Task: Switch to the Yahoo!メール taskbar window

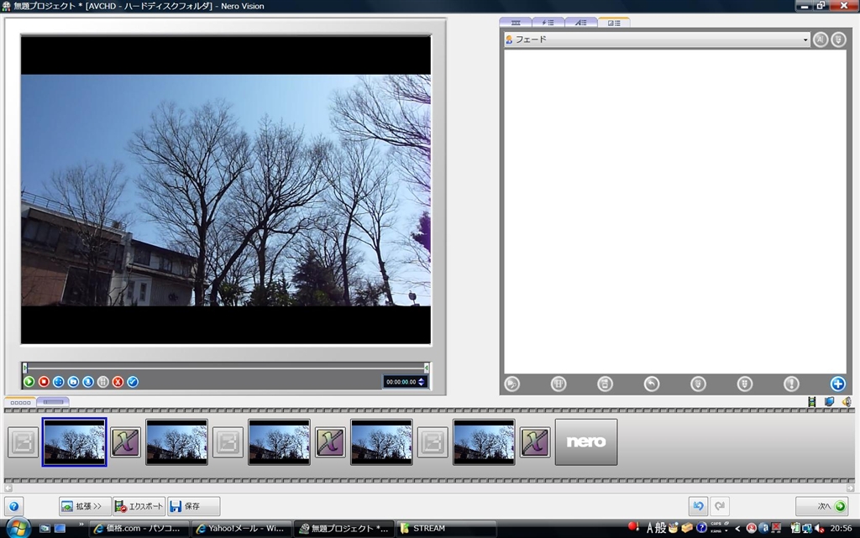Action: tap(242, 529)
